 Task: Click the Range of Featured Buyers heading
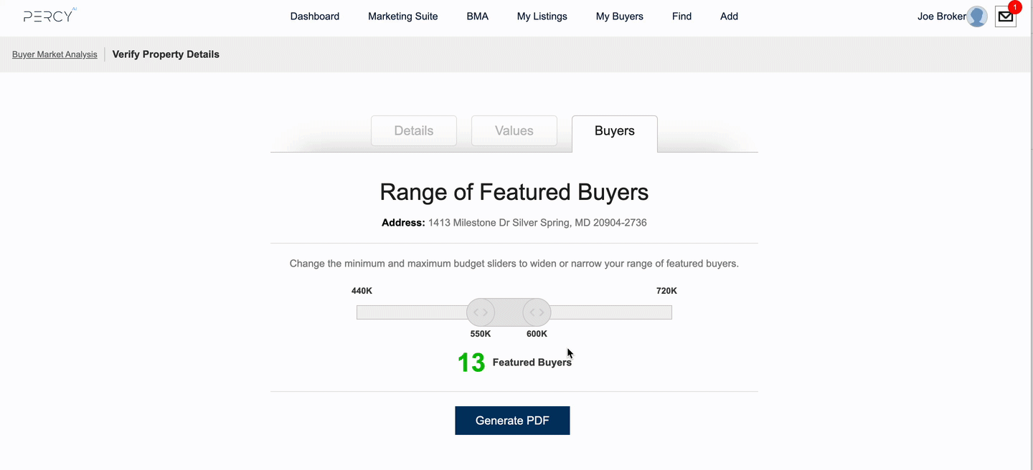(x=514, y=192)
